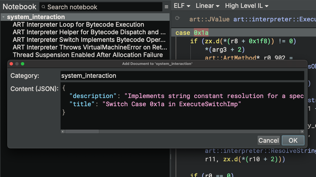Open the notebook hamburger menu icon
The width and height of the screenshot is (316, 177).
[x=166, y=7]
